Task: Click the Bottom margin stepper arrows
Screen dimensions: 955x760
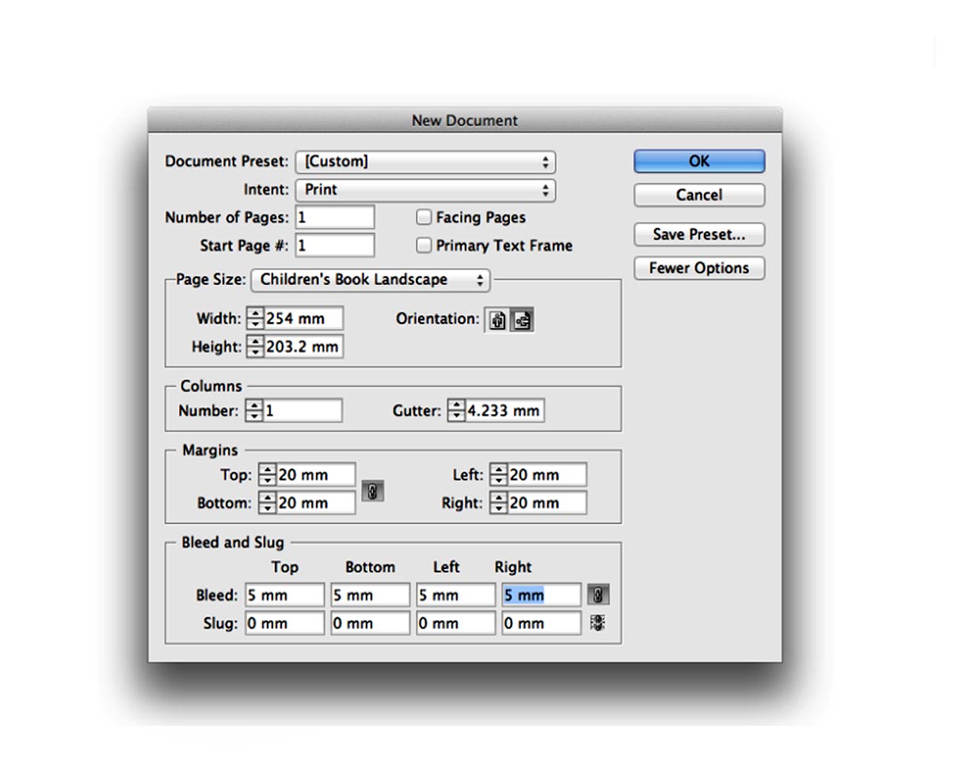Action: (x=268, y=503)
